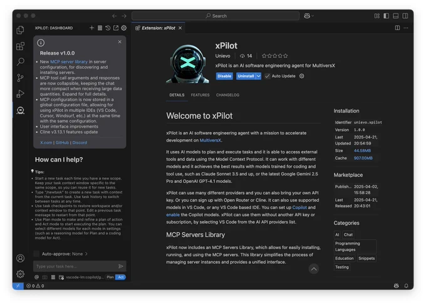Follow the enable link in description

173,215
